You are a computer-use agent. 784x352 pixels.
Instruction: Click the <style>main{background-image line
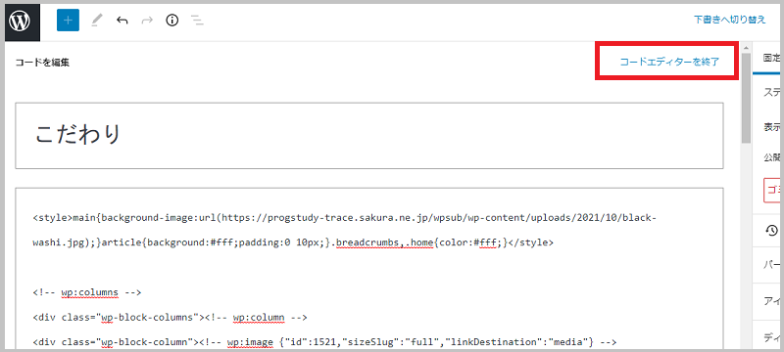coord(345,218)
